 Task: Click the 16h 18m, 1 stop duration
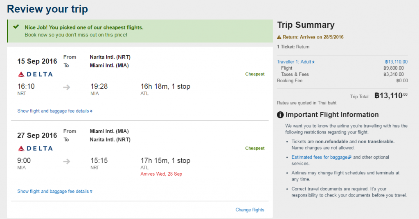[x=165, y=86]
